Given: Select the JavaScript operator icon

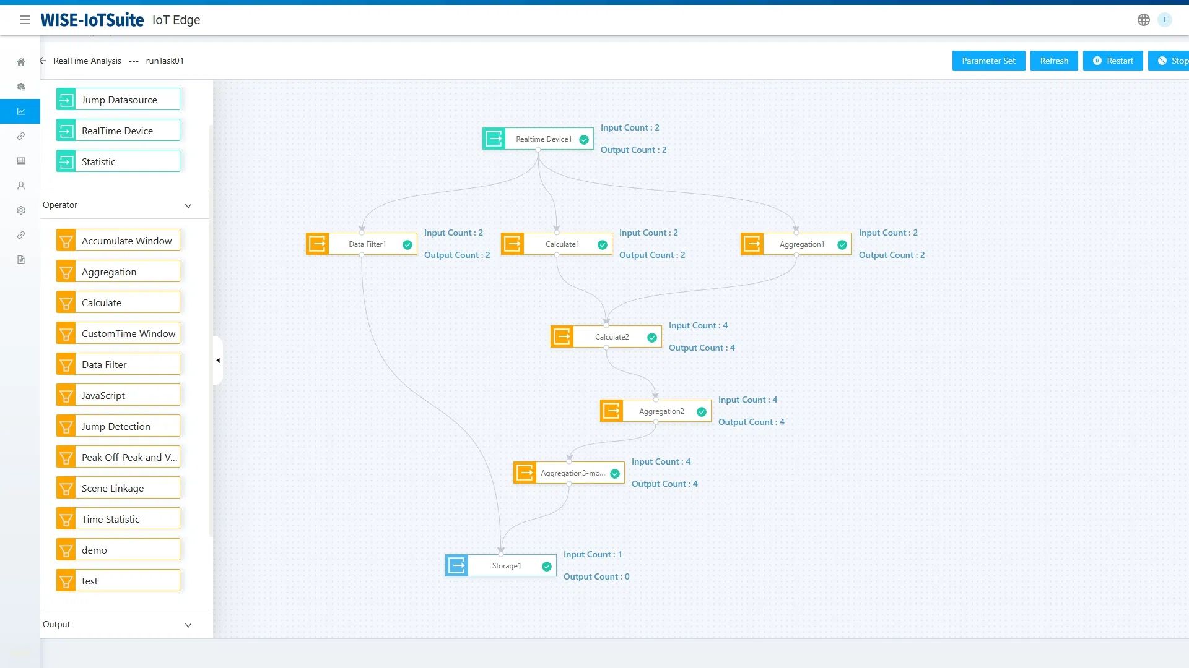Looking at the screenshot, I should [66, 395].
